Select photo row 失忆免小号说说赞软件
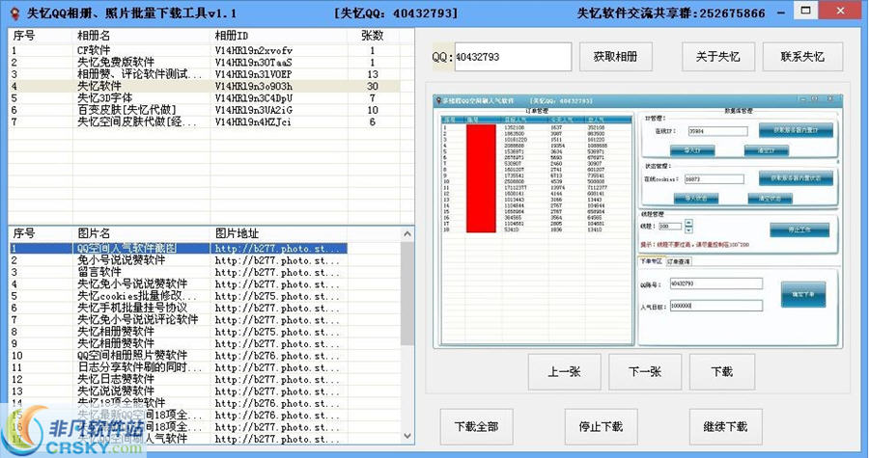The height and width of the screenshot is (458, 869). [179, 284]
